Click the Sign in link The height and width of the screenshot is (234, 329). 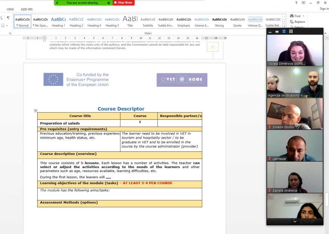click(x=324, y=9)
